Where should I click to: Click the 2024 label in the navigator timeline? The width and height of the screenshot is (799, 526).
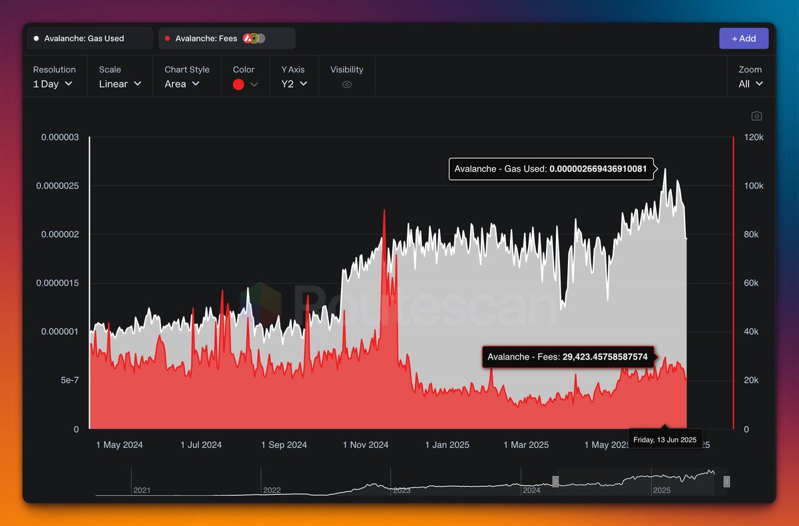[x=531, y=490]
